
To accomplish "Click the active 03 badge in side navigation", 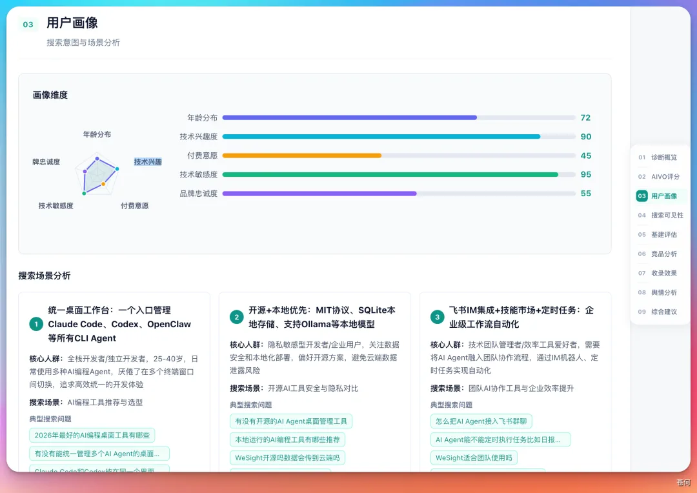I will pyautogui.click(x=641, y=196).
